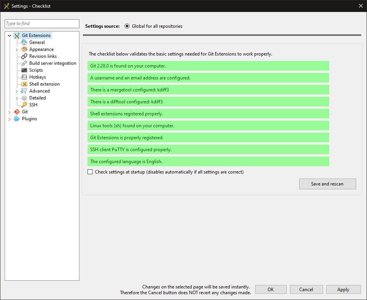Image resolution: width=367 pixels, height=300 pixels.
Task: Click the Shell extension icon
Action: click(24, 84)
